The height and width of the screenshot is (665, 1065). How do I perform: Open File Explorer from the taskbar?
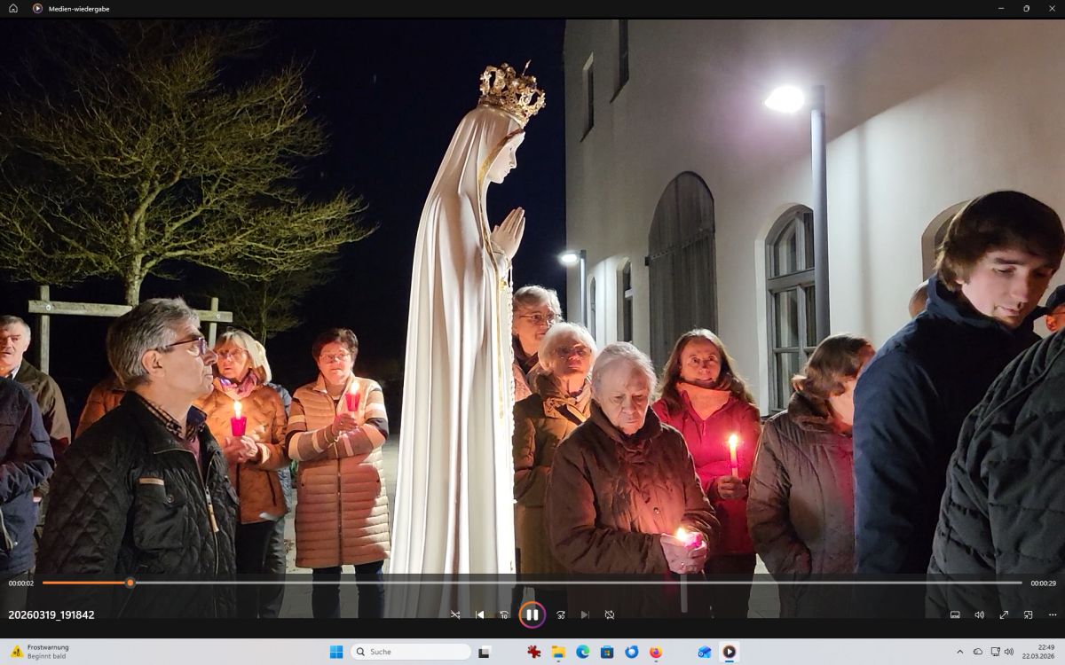pos(558,652)
